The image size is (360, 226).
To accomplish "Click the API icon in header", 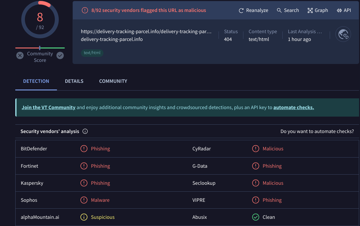I will click(339, 10).
